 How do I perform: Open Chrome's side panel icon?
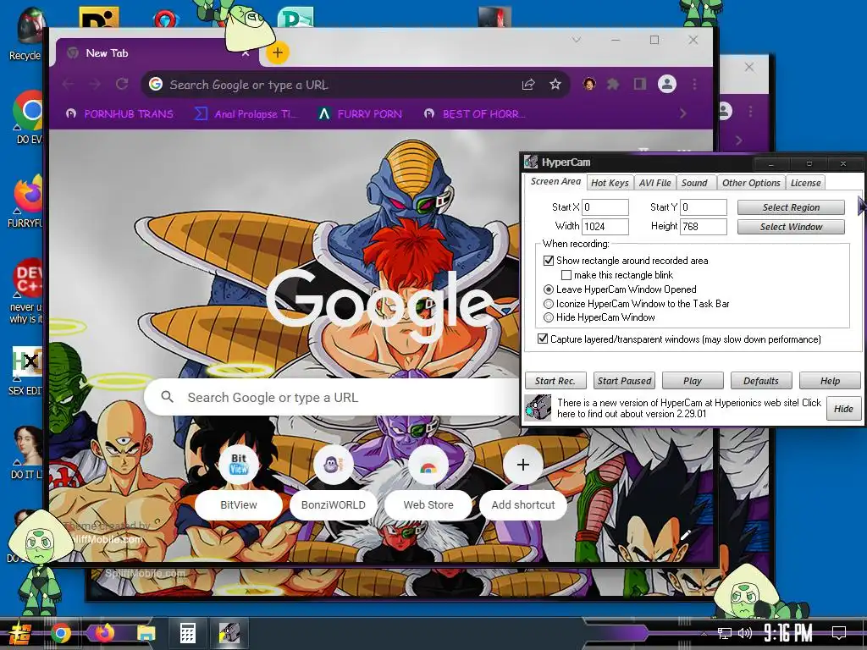pyautogui.click(x=640, y=84)
